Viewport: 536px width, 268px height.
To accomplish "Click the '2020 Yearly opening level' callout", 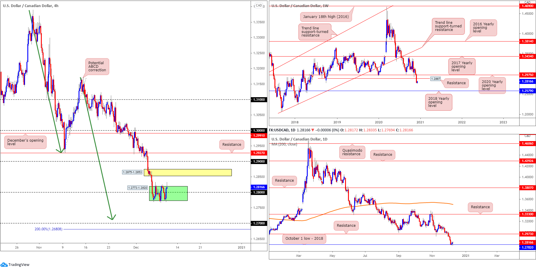I will [492, 85].
